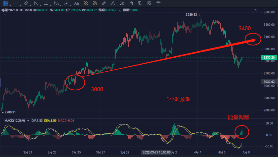Click the 3230.26 current price label
Image resolution: width=278 pixels, height=157 pixels.
(269, 58)
